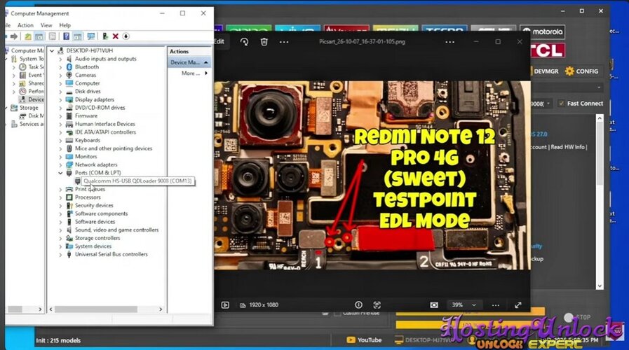Click the System devices category
629x350 pixels.
point(93,246)
